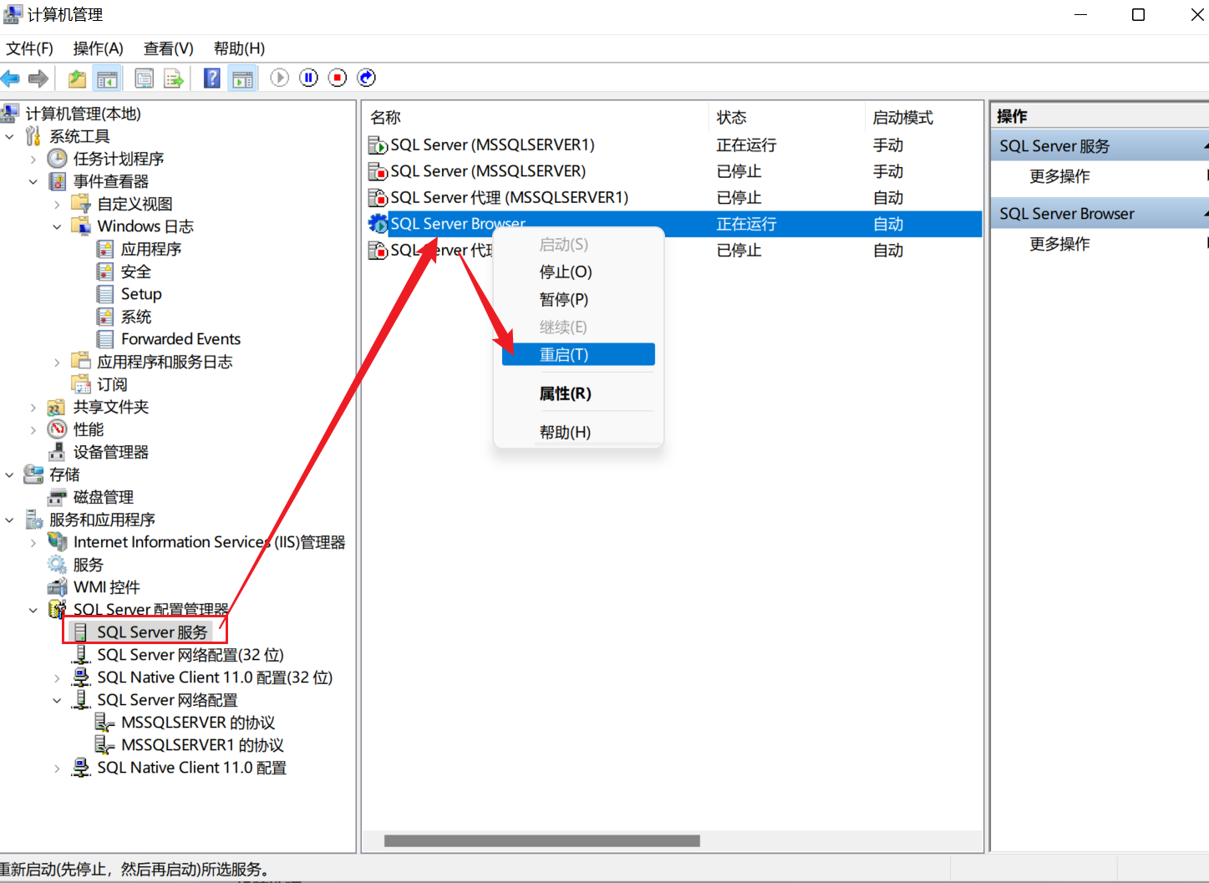The height and width of the screenshot is (883, 1209).
Task: Click the SQL Server (MSSQLSERVER1) service icon
Action: pyautogui.click(x=378, y=145)
